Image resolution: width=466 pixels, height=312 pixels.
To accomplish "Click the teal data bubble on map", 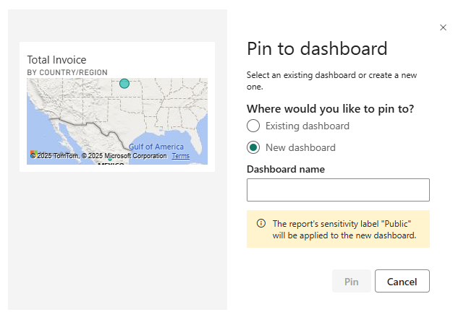I will [124, 84].
